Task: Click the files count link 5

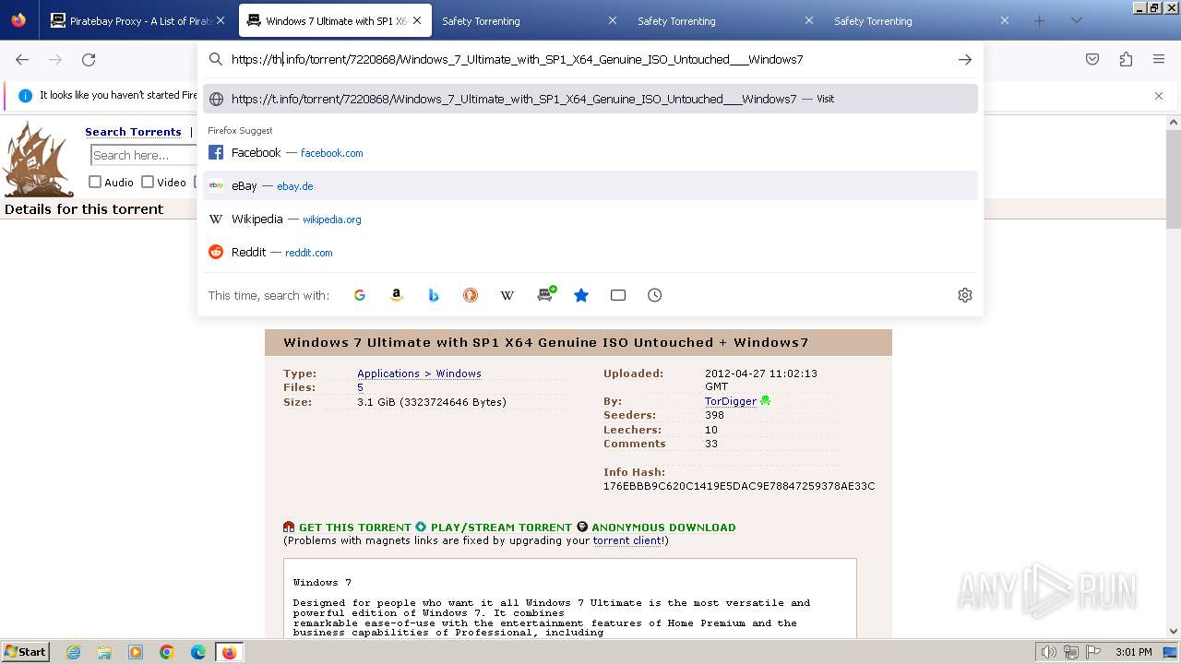Action: click(360, 387)
